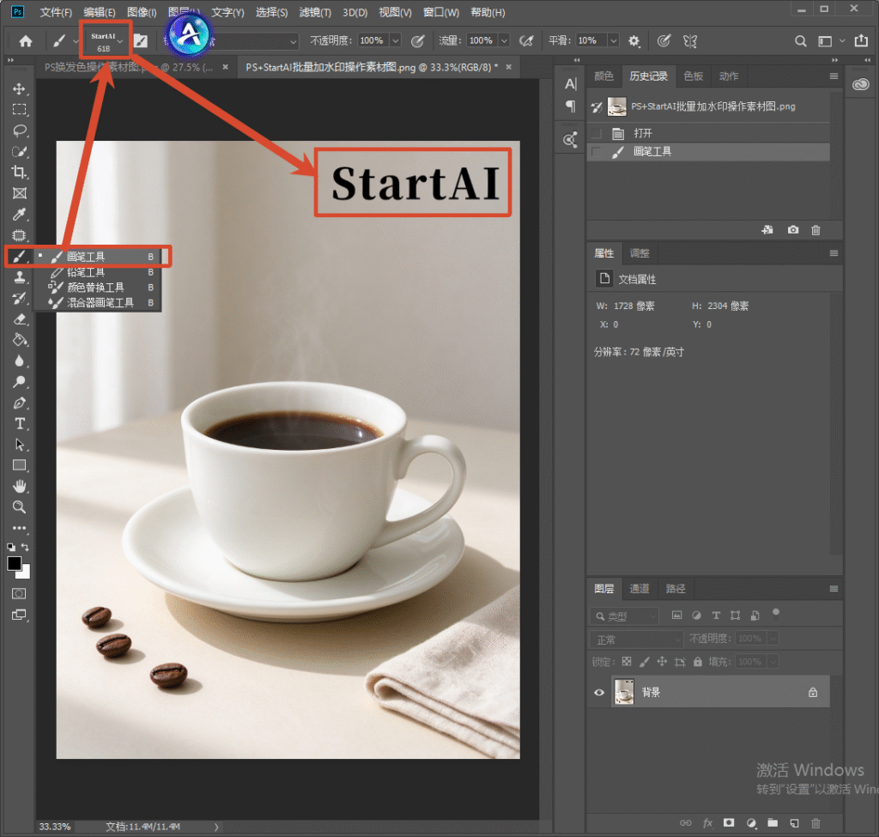Select the Horizontal Type tool

pos(19,424)
